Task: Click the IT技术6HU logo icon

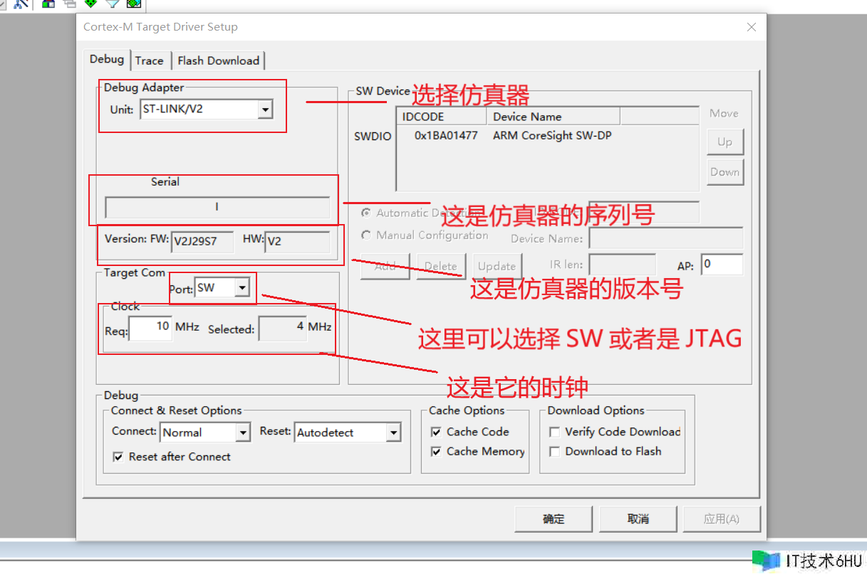Action: (x=767, y=560)
